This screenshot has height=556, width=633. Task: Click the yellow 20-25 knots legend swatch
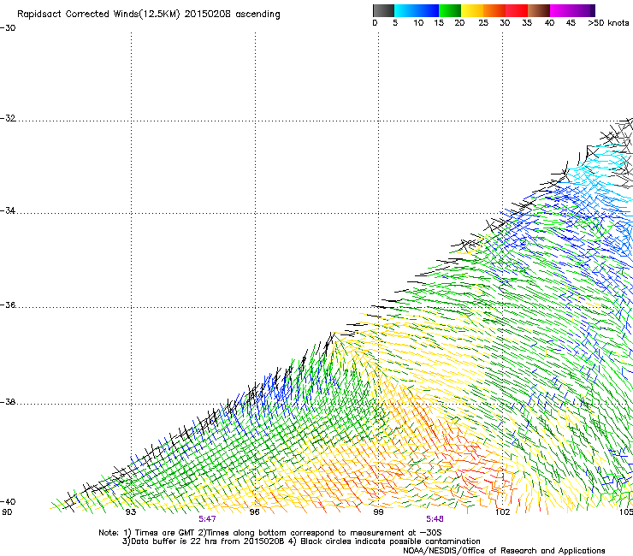coord(472,10)
